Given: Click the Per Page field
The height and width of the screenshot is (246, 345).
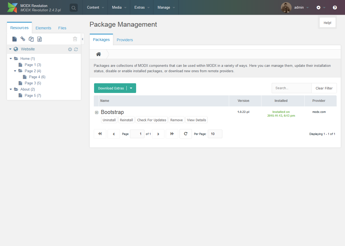Looking at the screenshot, I should [215, 134].
